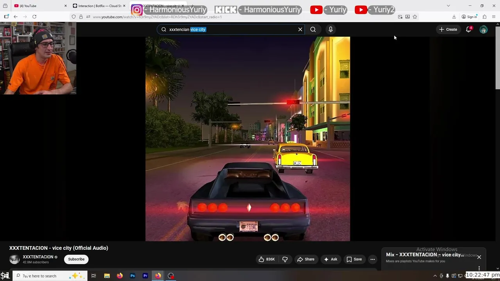500x281 pixels.
Task: Open Premiere Pro from the taskbar
Action: coord(145,276)
